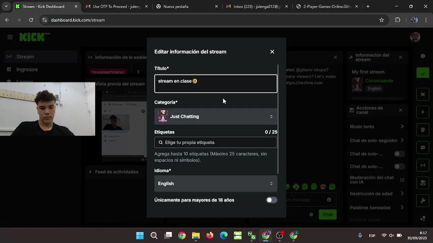Click the Elige tu propia etiqueta field

pos(216,142)
